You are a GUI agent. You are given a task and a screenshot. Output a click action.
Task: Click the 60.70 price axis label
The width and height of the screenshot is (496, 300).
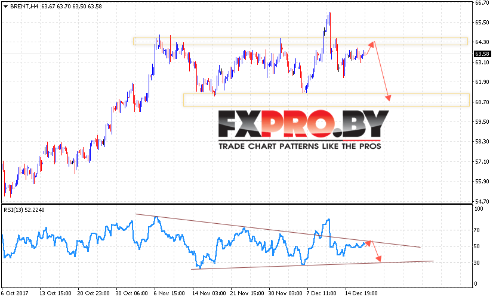click(x=482, y=102)
